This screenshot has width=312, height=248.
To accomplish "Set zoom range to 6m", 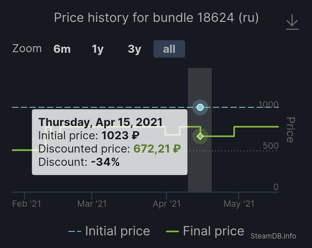I will tap(62, 49).
